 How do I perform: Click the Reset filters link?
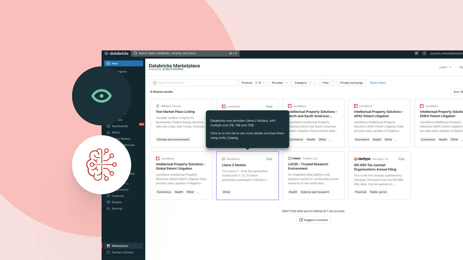click(378, 83)
